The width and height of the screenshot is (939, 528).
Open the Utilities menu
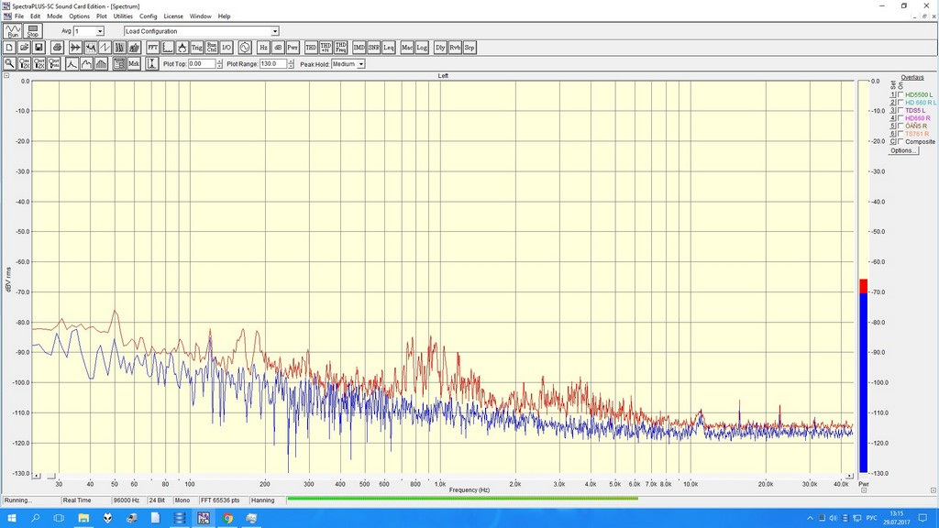click(x=123, y=16)
